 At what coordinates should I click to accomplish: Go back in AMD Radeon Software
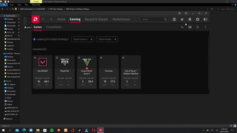coord(43,19)
